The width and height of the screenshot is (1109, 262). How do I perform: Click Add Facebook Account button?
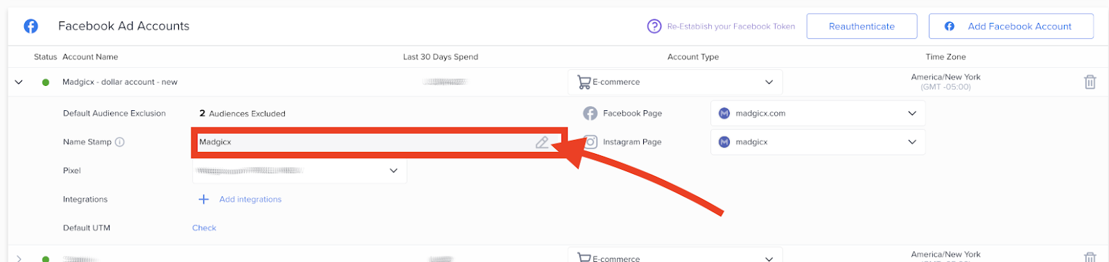(1011, 26)
